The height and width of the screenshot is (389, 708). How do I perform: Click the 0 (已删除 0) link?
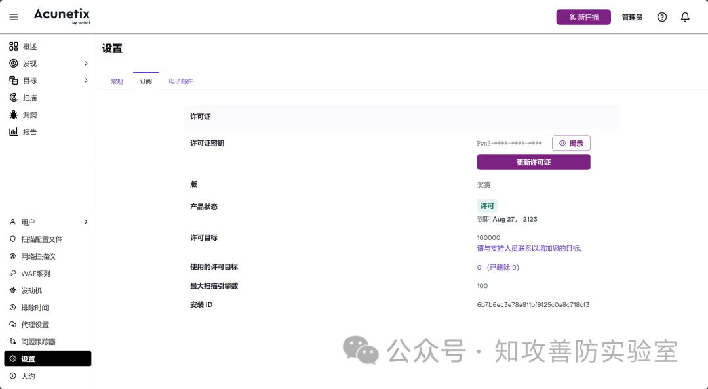[x=498, y=268]
